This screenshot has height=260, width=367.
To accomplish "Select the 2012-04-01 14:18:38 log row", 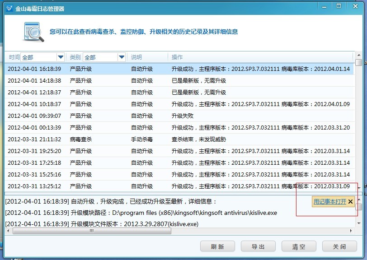I will [x=180, y=81].
